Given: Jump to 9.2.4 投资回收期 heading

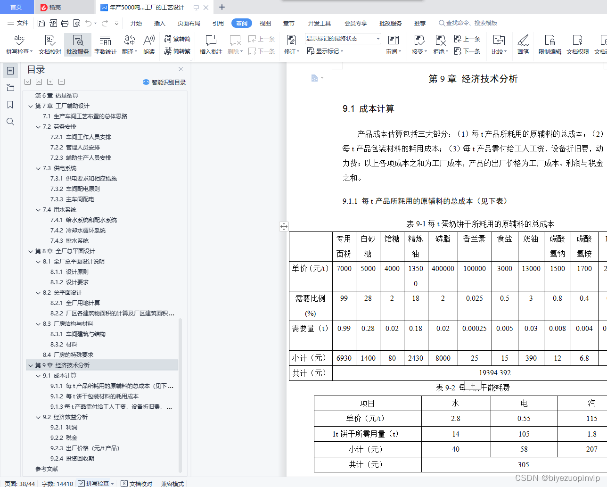Looking at the screenshot, I should [72, 459].
